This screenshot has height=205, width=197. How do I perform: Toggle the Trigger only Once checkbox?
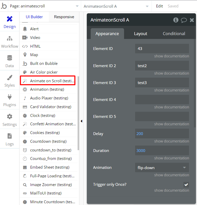point(186,185)
